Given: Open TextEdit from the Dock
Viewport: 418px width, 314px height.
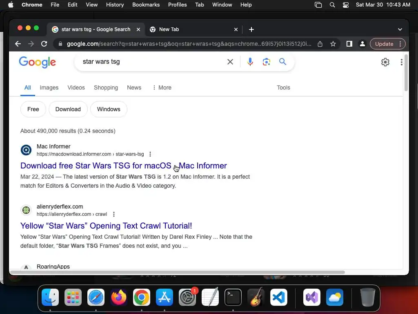Looking at the screenshot, I should pos(210,297).
